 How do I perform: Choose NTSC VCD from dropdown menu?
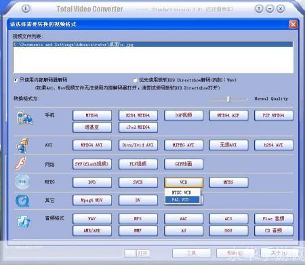pyautogui.click(x=182, y=192)
